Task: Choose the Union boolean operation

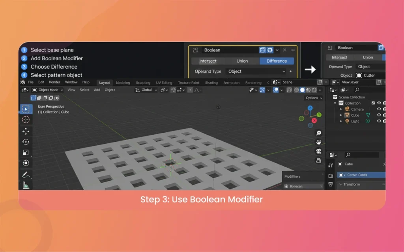Action: pos(242,61)
